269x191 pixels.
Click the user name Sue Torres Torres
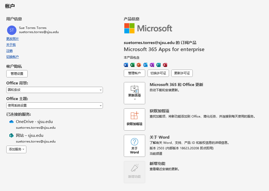(33, 28)
